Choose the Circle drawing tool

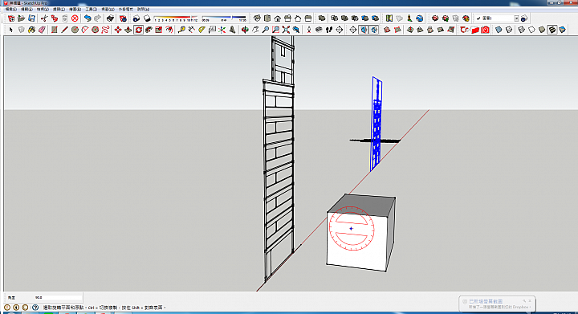[x=75, y=30]
